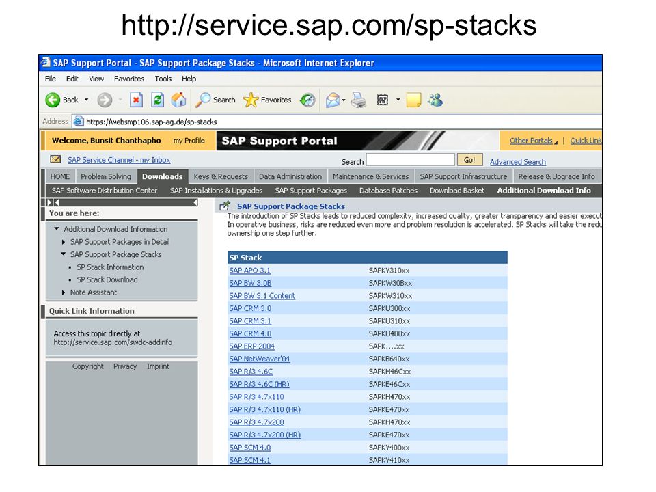Open the Quick Link item at top right
The width and height of the screenshot is (656, 492).
(x=586, y=141)
